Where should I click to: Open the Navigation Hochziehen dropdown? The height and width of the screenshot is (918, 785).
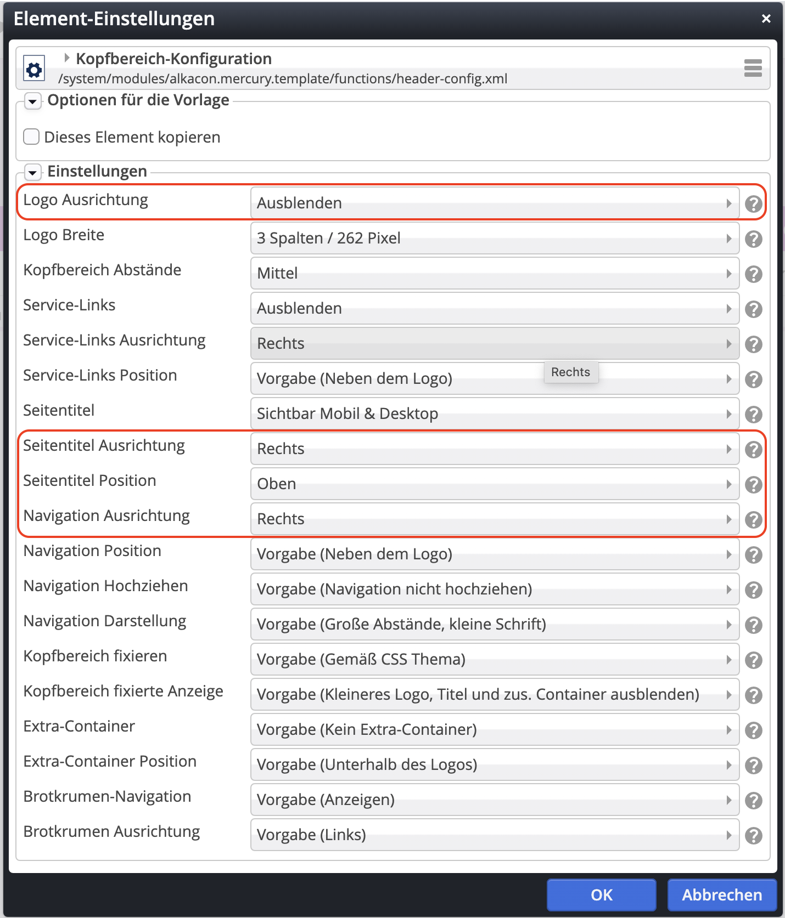tap(495, 589)
